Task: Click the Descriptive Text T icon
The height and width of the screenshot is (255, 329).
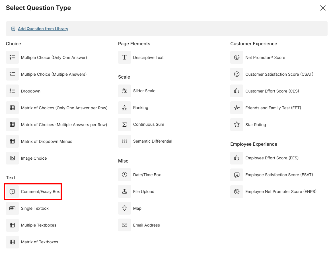Action: click(124, 57)
